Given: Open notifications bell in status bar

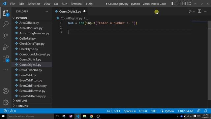Looking at the screenshot, I should point(206,111).
